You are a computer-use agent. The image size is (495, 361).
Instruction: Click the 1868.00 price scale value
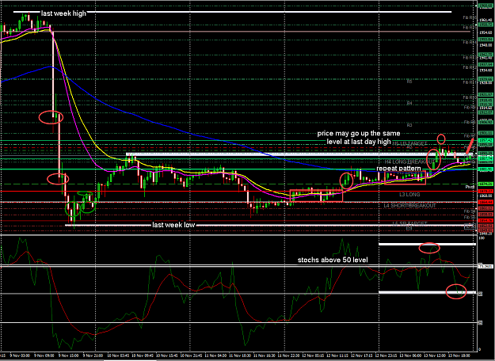coord(484,196)
